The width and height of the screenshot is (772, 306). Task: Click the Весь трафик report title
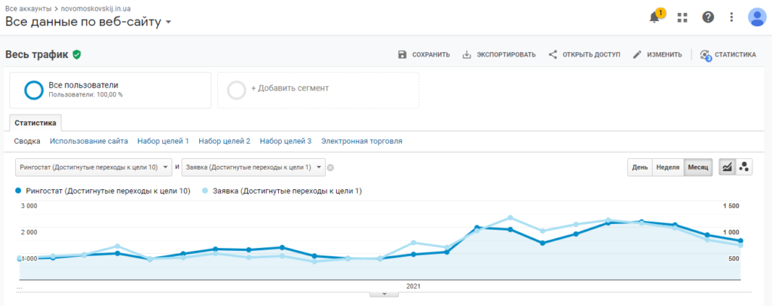(37, 54)
